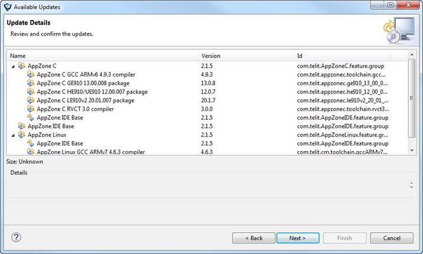Click the update list scroll up arrow
Viewport: 423px width, 254px height.
412,55
